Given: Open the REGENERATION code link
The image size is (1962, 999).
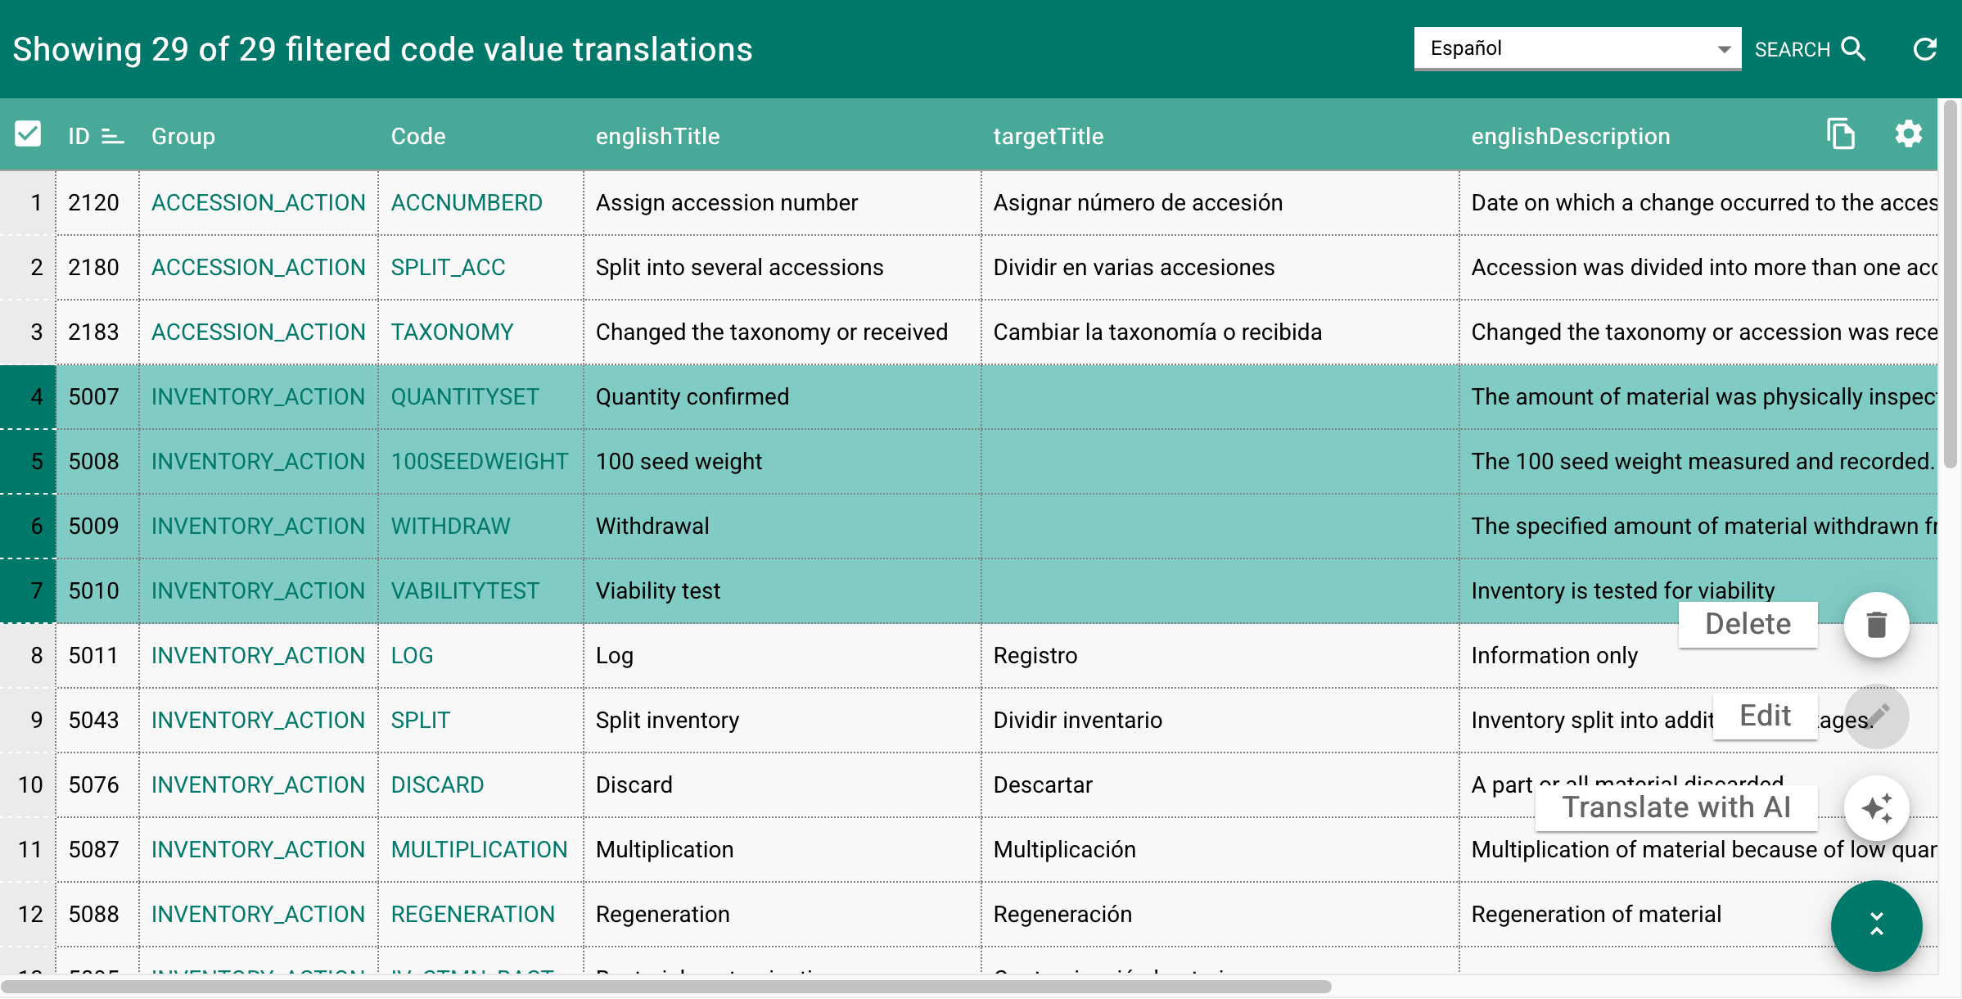Looking at the screenshot, I should click(x=473, y=914).
